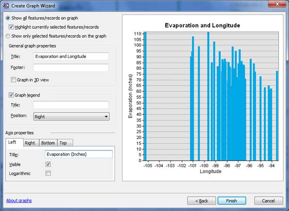
Task: Select Show only selected features/records option
Action: 8,36
